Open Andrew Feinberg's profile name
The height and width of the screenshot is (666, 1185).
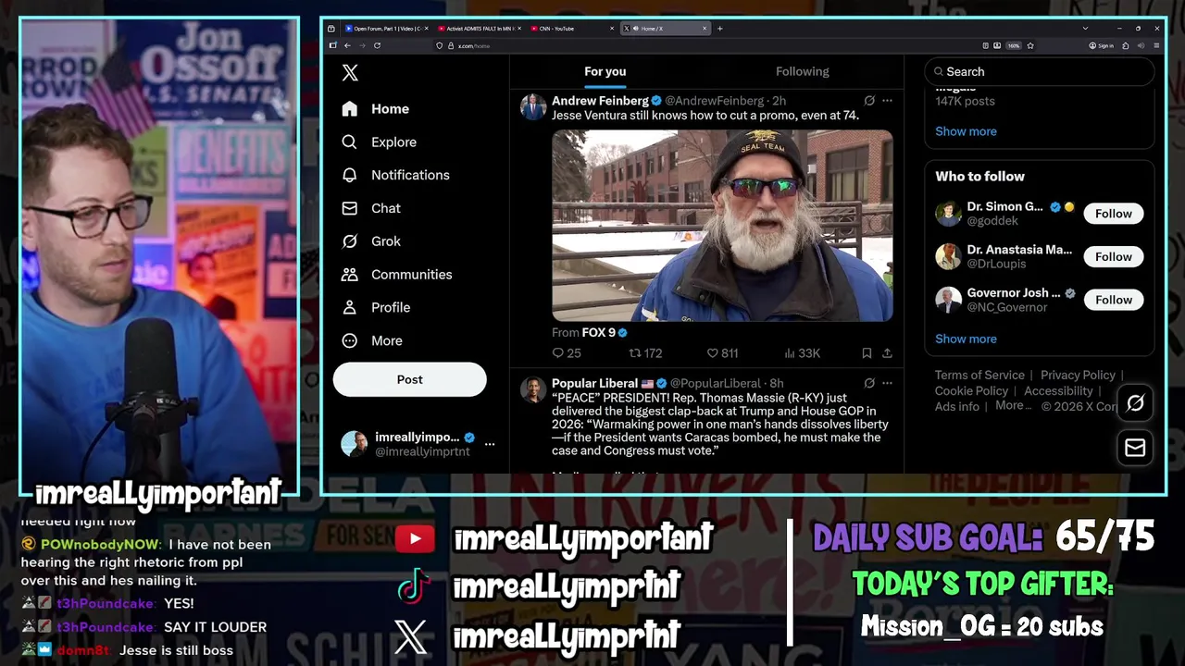click(600, 100)
